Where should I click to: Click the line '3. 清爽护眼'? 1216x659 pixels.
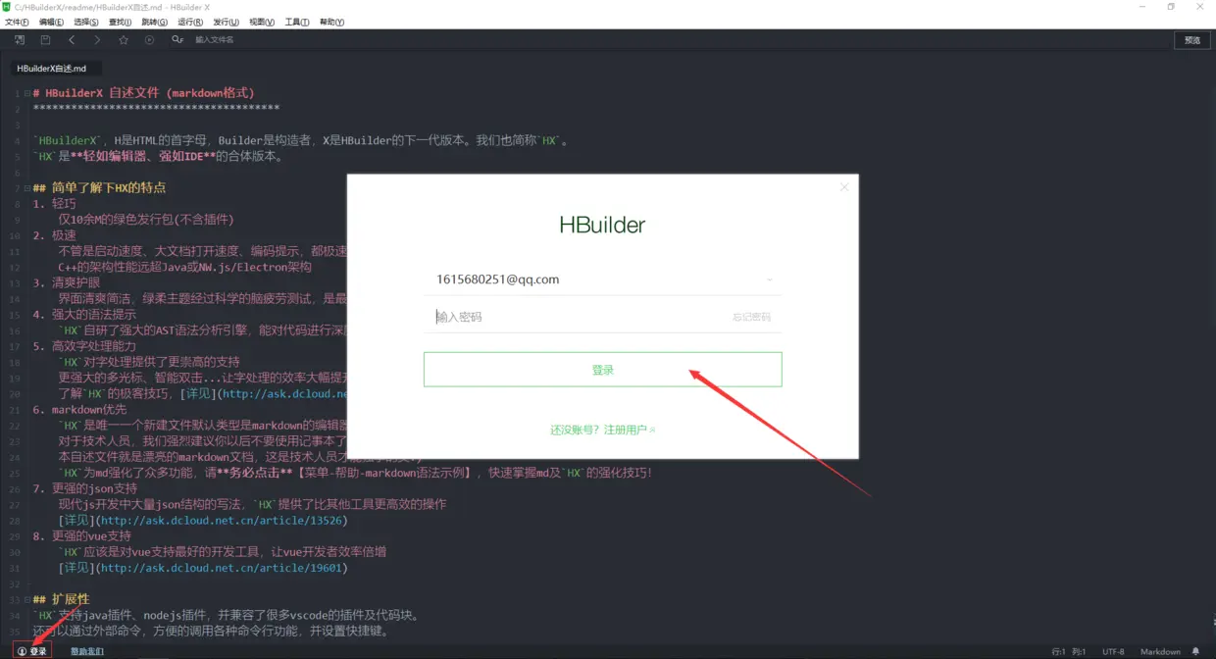tap(67, 282)
